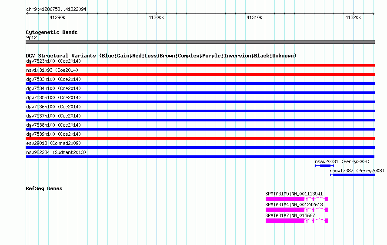The image size is (387, 245).
Task: Click the nssv17387 (Perry2008) blue glyph
Action: (x=353, y=175)
